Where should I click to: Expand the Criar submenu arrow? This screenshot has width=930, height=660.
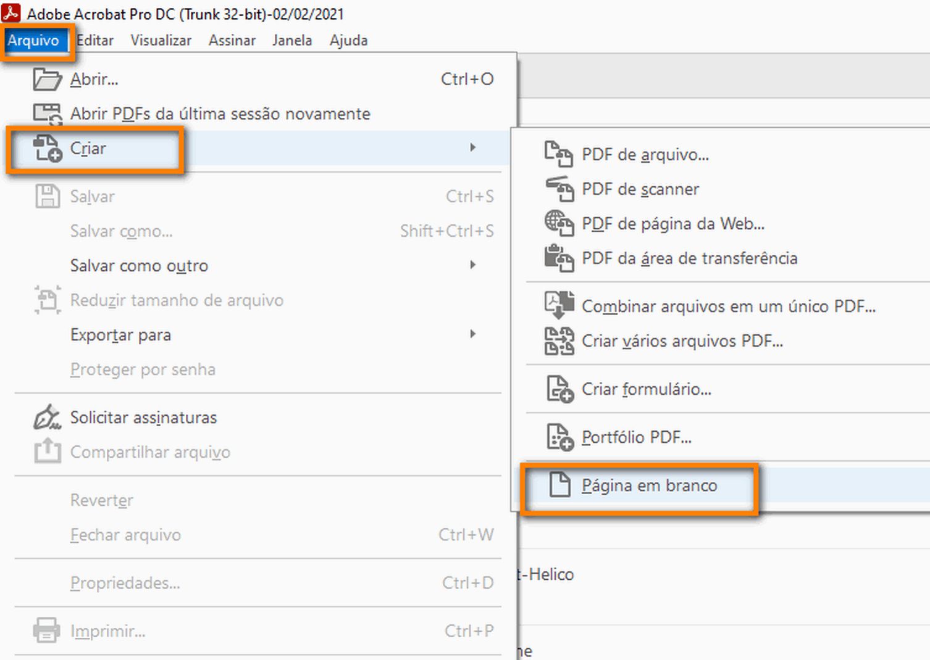473,148
